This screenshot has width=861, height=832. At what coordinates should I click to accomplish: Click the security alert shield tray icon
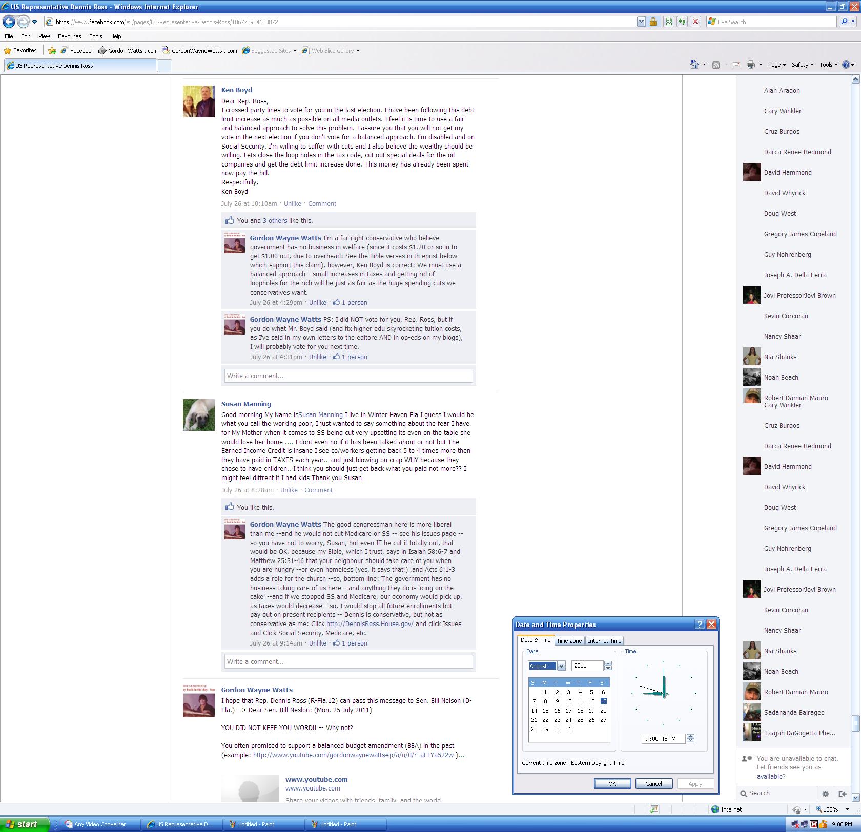pos(824,824)
